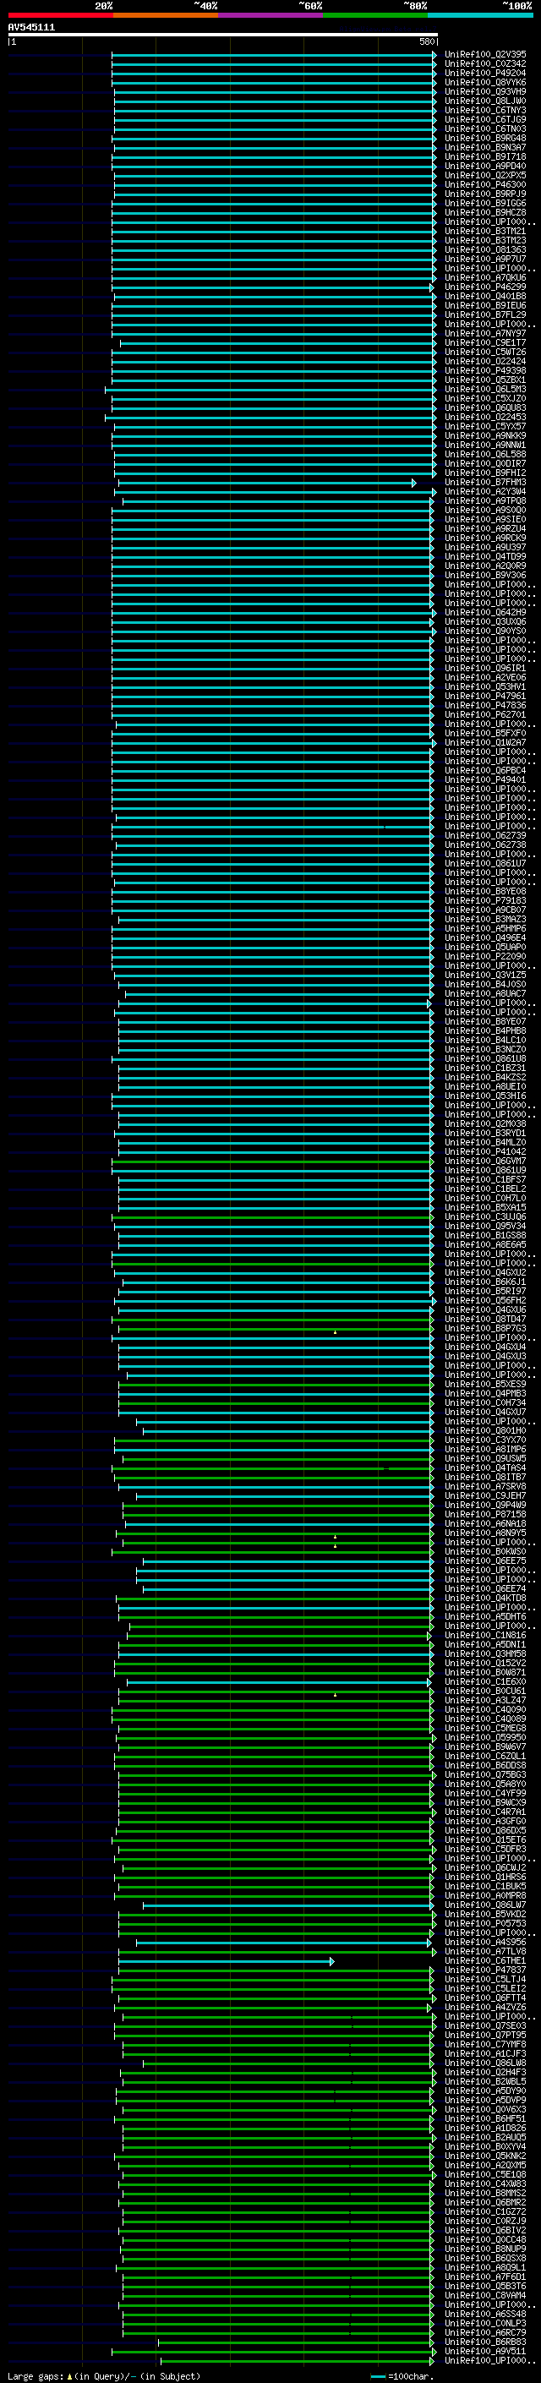The height and width of the screenshot is (2383, 541).
Task: Click the cyan ~100% identity legend segment
Action: 480,15
